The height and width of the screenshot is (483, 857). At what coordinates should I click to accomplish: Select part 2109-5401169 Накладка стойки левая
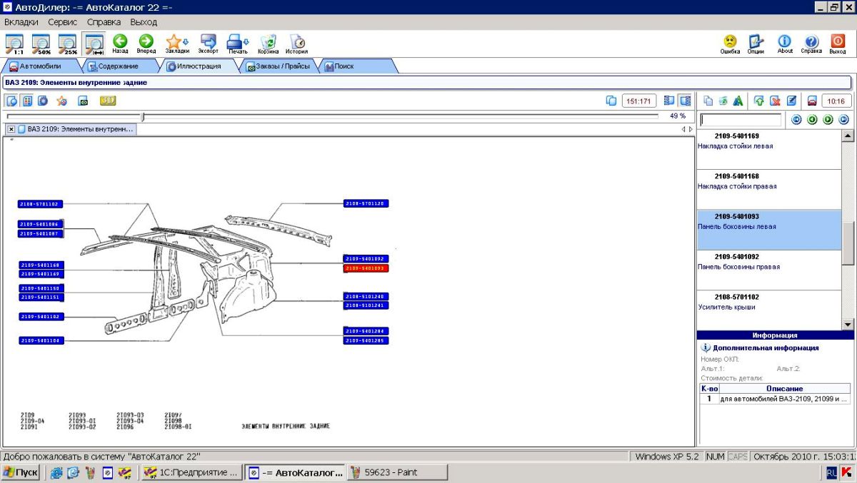(769, 149)
